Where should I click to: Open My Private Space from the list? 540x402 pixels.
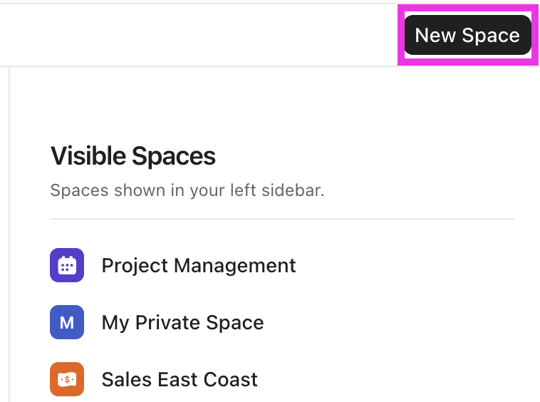pos(182,322)
